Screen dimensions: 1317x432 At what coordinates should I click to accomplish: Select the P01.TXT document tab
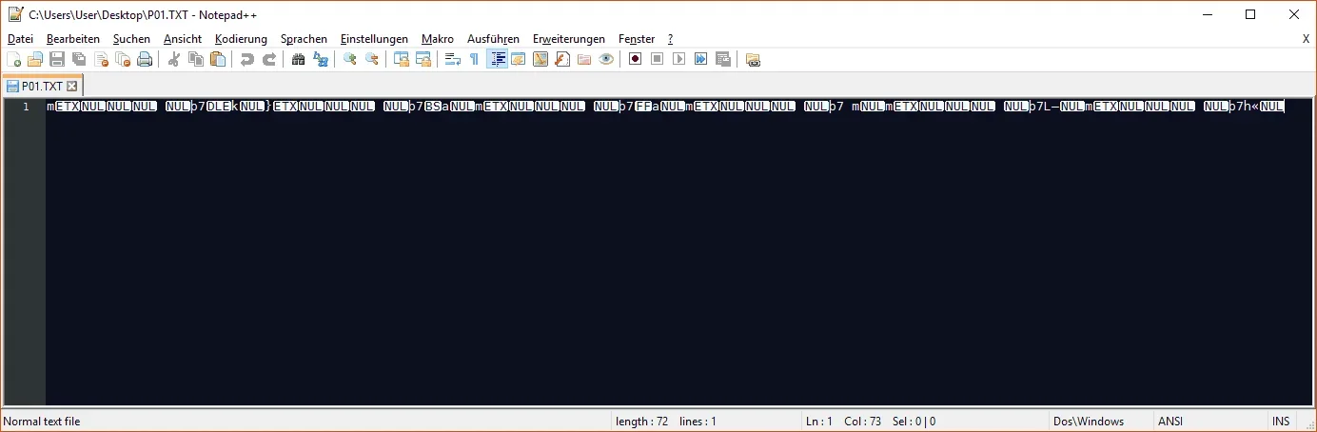[x=42, y=86]
